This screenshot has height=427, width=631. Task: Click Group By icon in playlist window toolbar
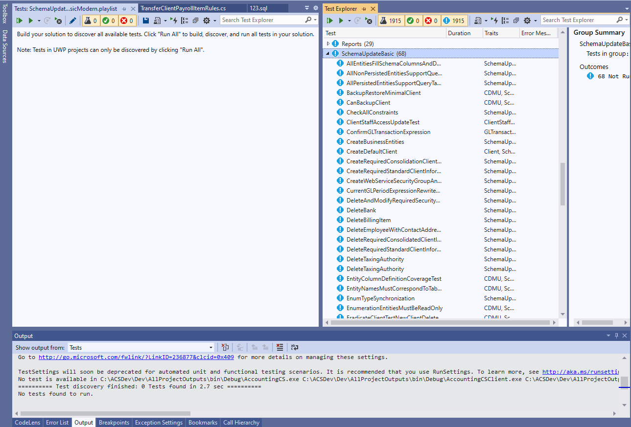[x=185, y=21]
